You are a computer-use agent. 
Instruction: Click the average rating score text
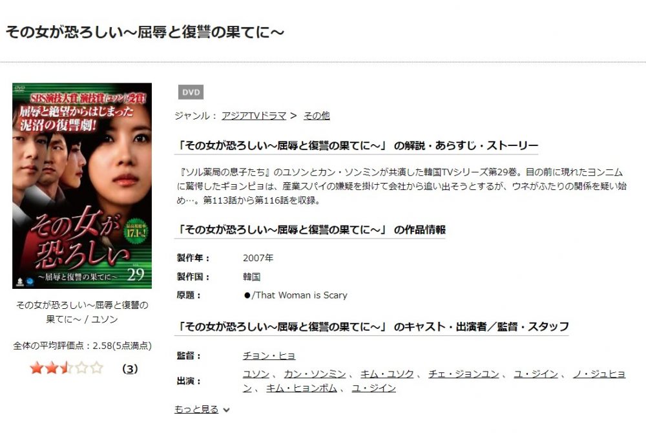[83, 346]
